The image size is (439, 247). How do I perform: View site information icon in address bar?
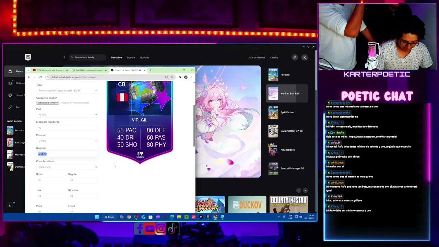[48, 77]
